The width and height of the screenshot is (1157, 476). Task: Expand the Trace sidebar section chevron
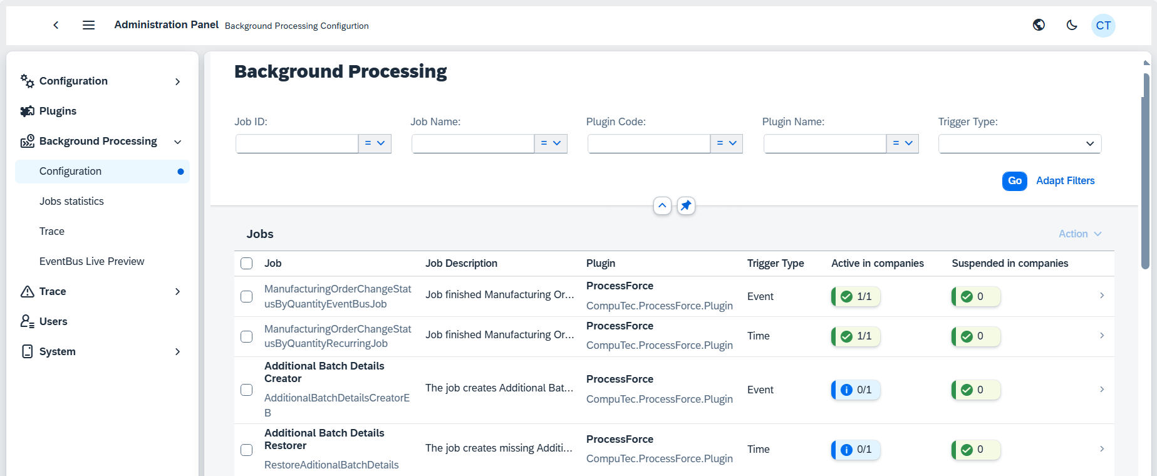point(178,292)
